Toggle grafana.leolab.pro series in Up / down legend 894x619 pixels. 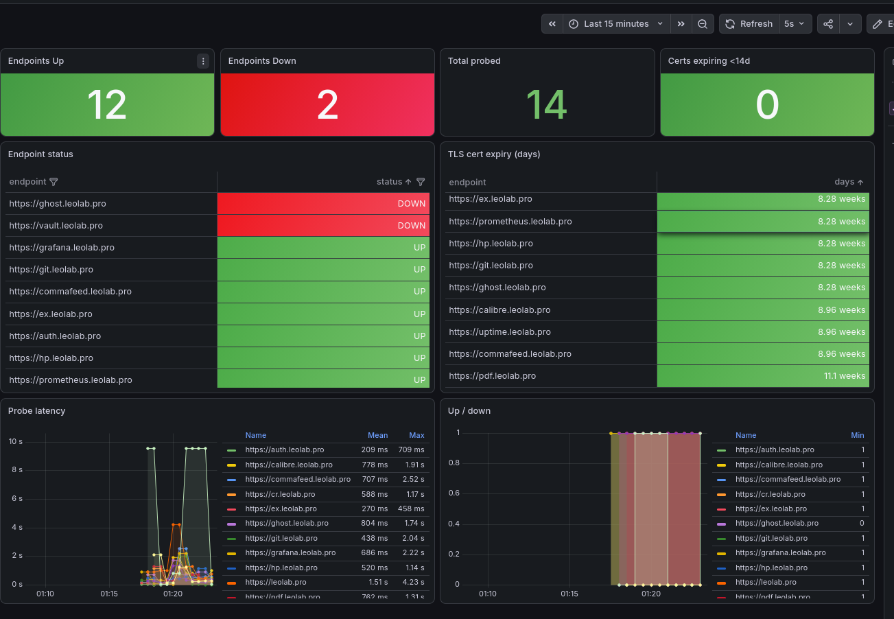781,553
